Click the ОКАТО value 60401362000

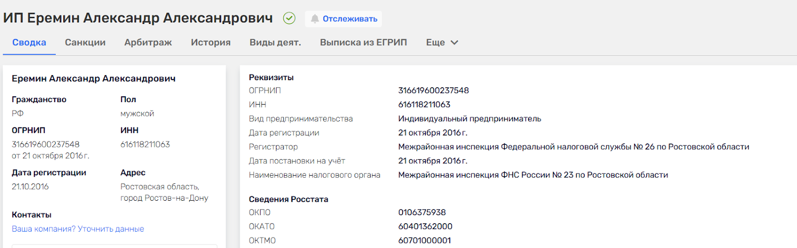coord(425,227)
